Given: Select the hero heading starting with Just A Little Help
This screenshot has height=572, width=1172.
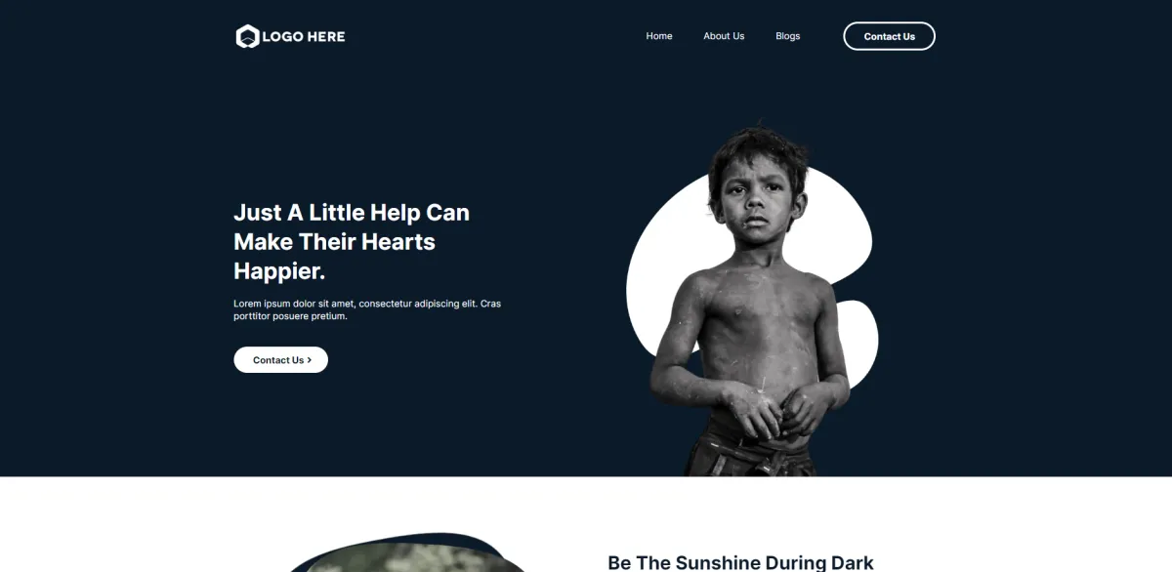Looking at the screenshot, I should pos(352,241).
